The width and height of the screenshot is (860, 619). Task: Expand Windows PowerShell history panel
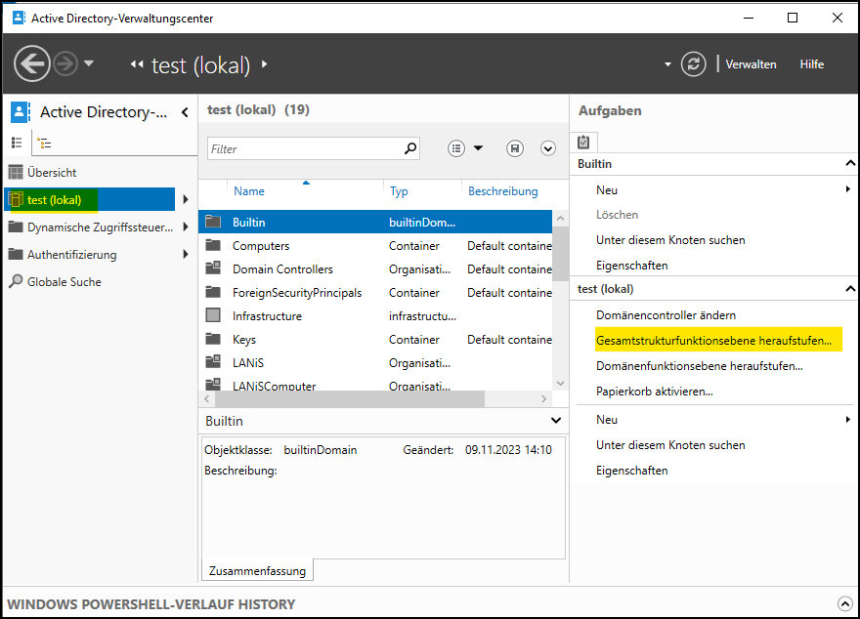pyautogui.click(x=844, y=603)
